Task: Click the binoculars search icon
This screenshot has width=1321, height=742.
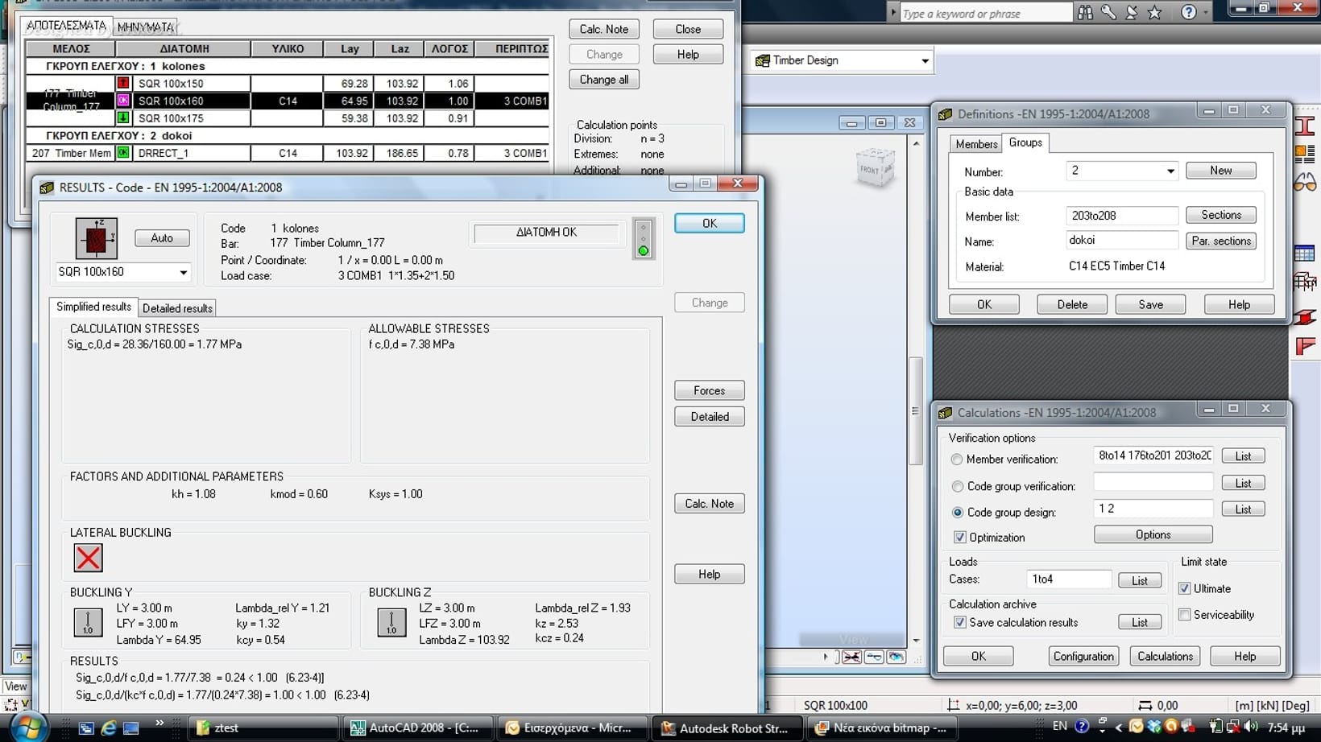Action: coord(1086,12)
